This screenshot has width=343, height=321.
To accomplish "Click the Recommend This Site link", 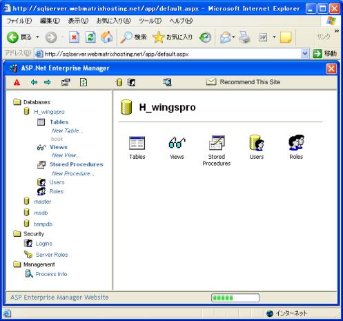I will point(250,82).
